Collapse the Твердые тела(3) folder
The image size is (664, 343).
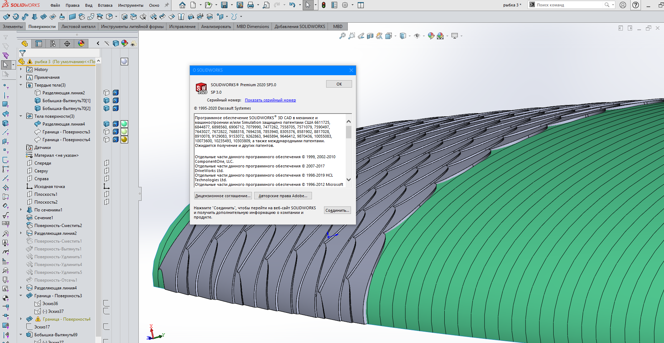(21, 85)
